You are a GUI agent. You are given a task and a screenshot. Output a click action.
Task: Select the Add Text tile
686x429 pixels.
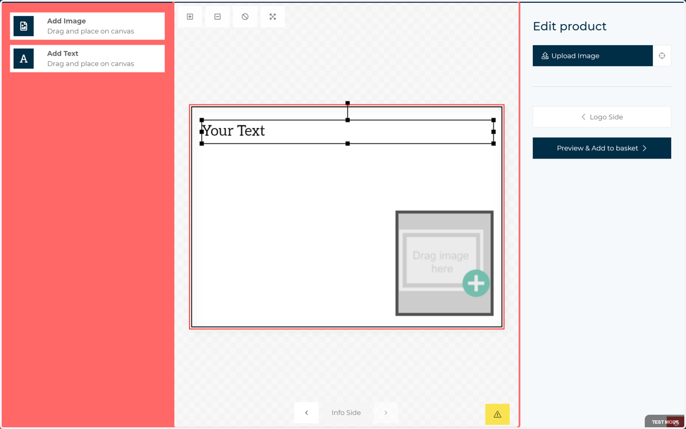click(87, 58)
